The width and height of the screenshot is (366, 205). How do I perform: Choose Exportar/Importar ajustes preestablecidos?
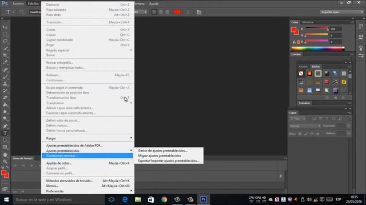tap(168, 161)
